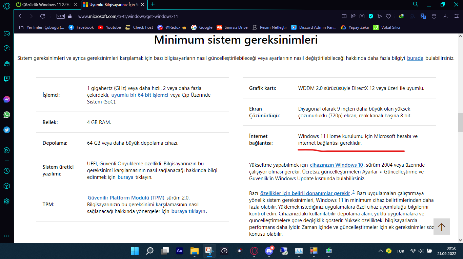
Task: Click the search tabs magnifier icon
Action: pyautogui.click(x=415, y=4)
